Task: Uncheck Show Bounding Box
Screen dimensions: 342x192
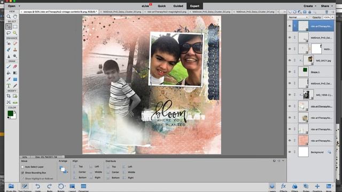Action: point(22,173)
